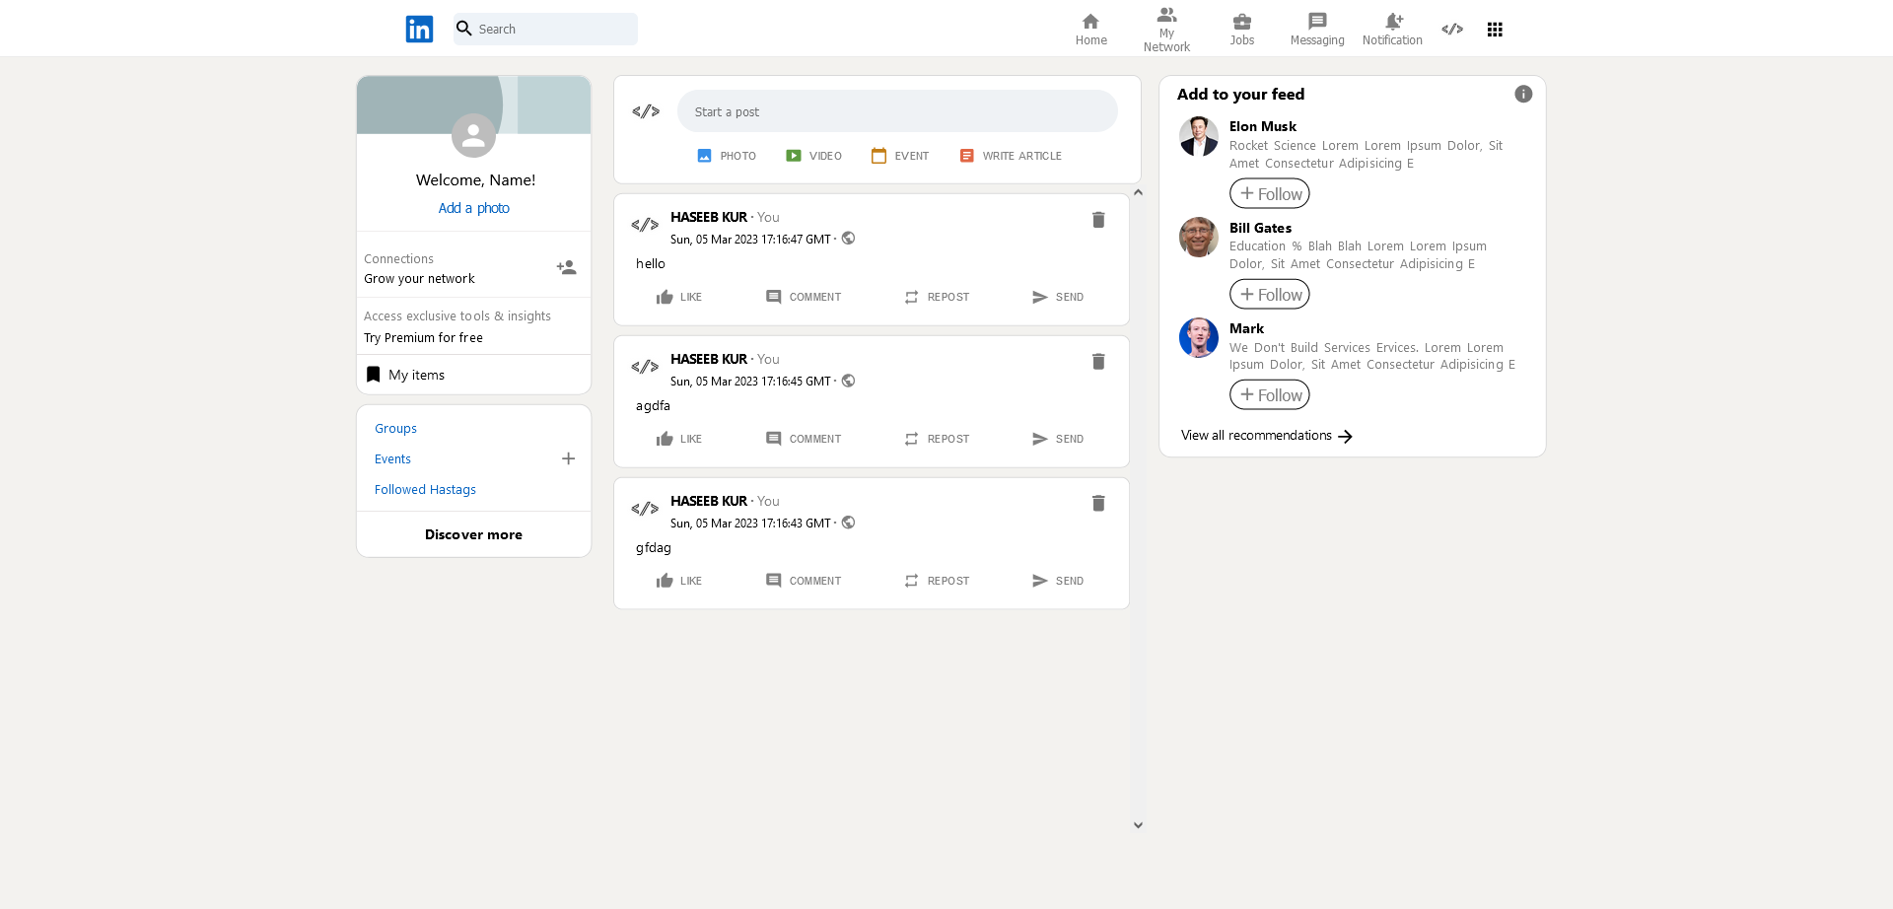Open the Write Article icon
The height and width of the screenshot is (909, 1893).
tap(966, 155)
